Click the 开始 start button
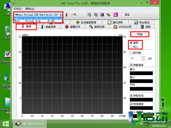 (x=140, y=34)
